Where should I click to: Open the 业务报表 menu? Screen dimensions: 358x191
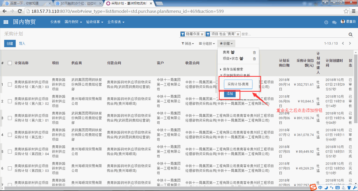coord(116,22)
